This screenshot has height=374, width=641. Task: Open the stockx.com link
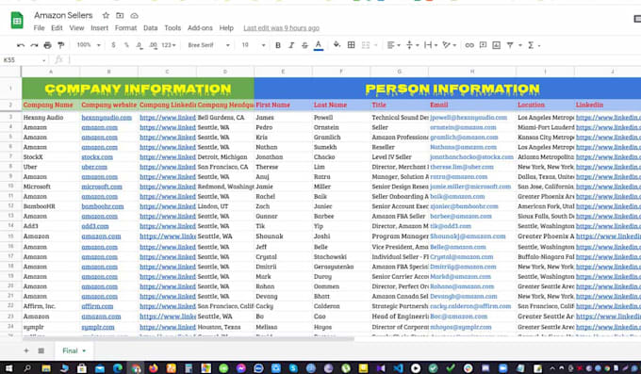point(97,157)
